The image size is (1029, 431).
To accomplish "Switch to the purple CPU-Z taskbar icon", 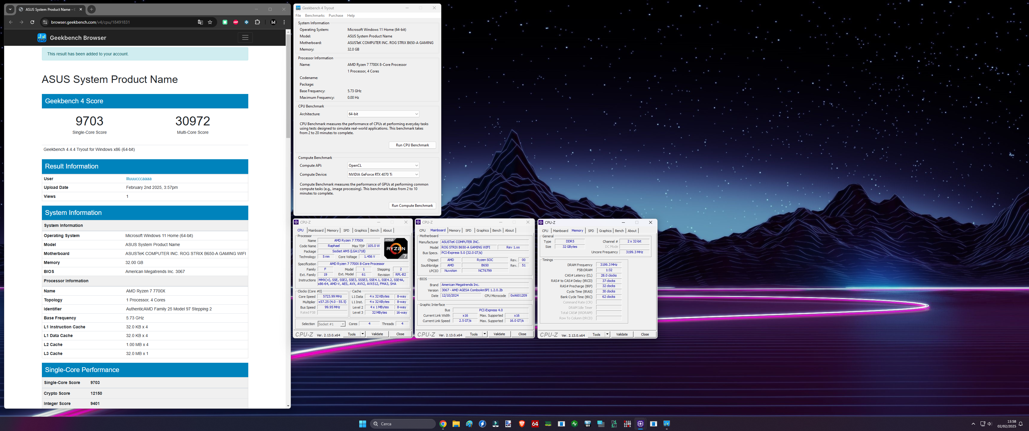I will (x=640, y=424).
